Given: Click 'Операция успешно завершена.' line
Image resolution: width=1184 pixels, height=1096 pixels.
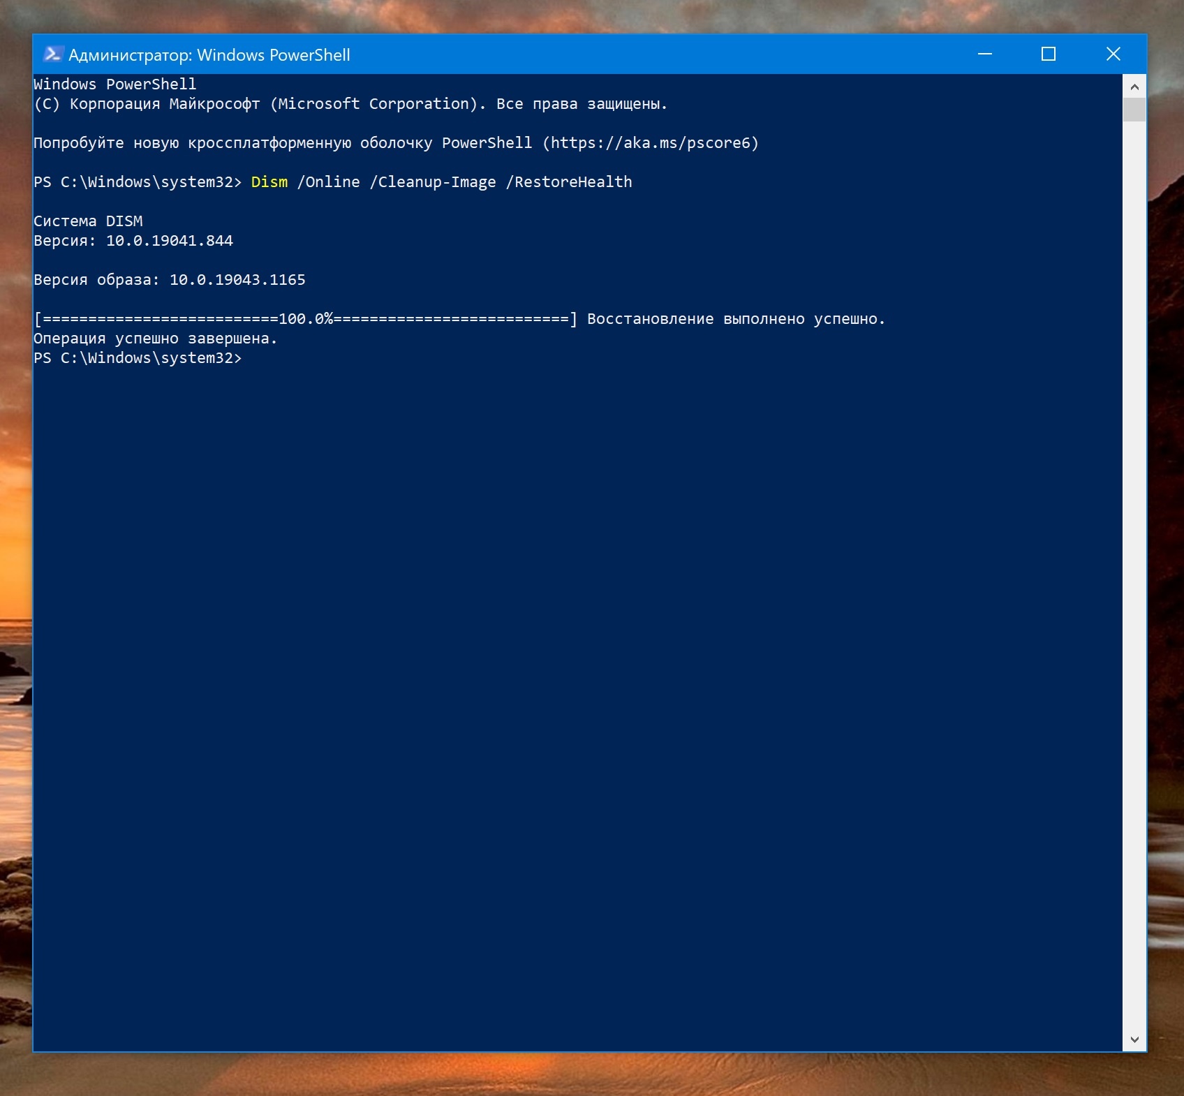Looking at the screenshot, I should (156, 339).
